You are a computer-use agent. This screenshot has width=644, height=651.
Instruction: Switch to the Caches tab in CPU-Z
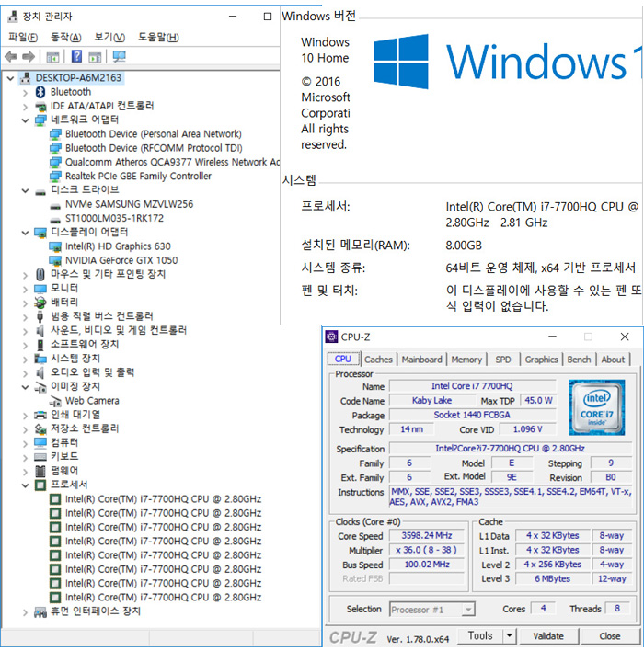[x=378, y=360]
